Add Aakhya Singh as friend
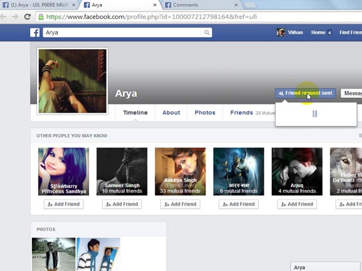362x271 pixels. click(180, 204)
